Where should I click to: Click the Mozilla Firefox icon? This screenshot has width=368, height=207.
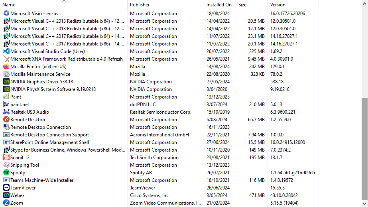click(6, 67)
